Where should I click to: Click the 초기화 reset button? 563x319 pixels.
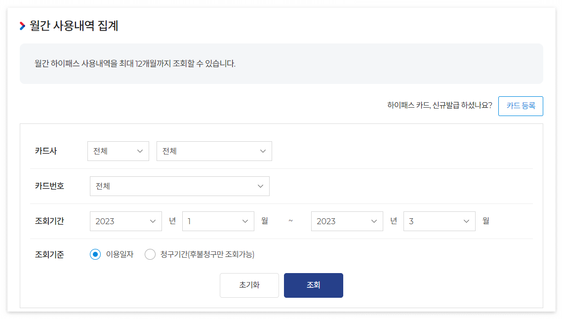point(249,285)
